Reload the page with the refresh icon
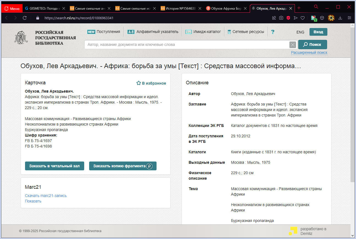This screenshot has height=239, width=356. 24,18
